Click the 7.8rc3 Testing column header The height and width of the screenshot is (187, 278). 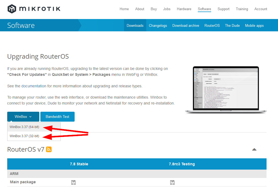click(182, 164)
